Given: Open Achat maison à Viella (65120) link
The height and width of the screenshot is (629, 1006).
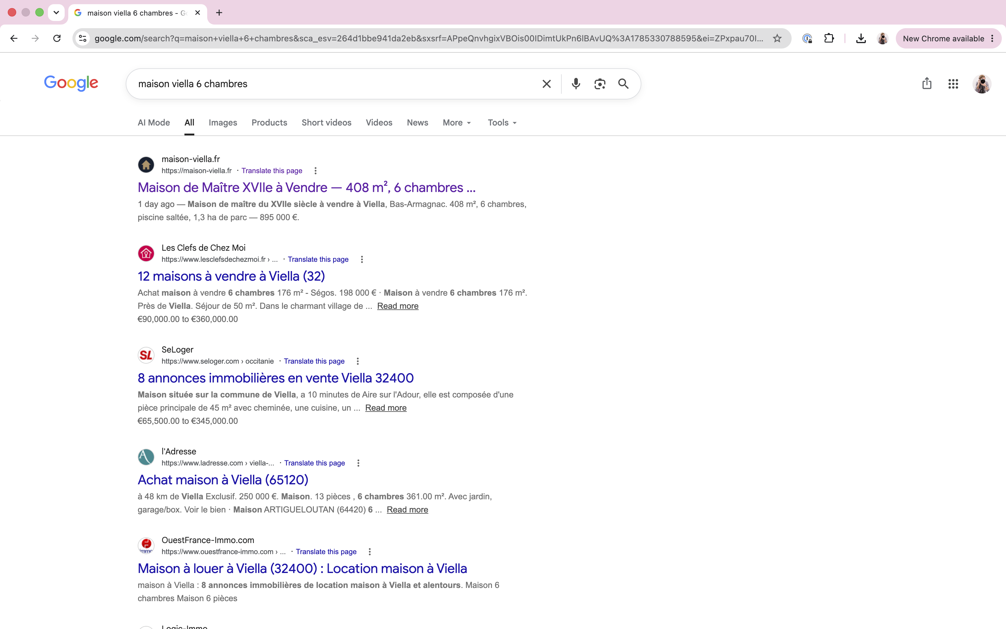Looking at the screenshot, I should tap(223, 480).
